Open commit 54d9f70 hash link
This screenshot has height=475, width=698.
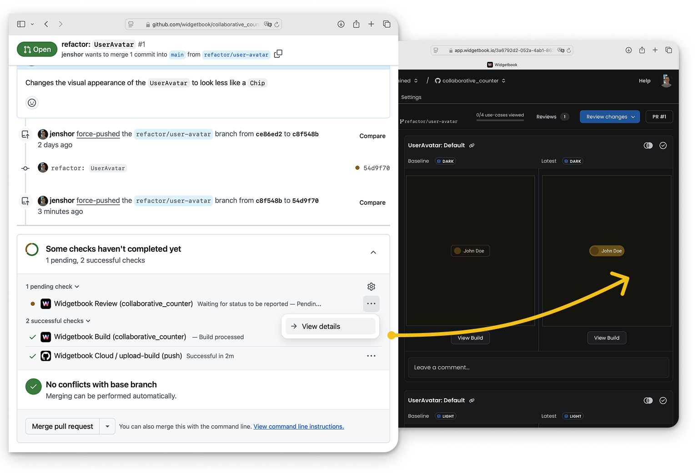pyautogui.click(x=377, y=168)
